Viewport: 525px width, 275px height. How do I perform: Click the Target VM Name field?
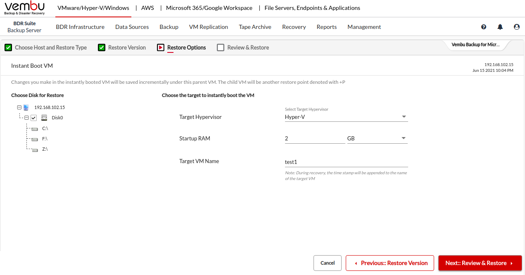tap(346, 162)
